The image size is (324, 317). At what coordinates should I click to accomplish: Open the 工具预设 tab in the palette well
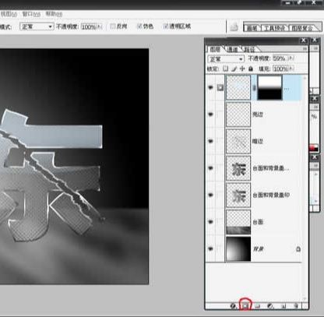pyautogui.click(x=275, y=28)
